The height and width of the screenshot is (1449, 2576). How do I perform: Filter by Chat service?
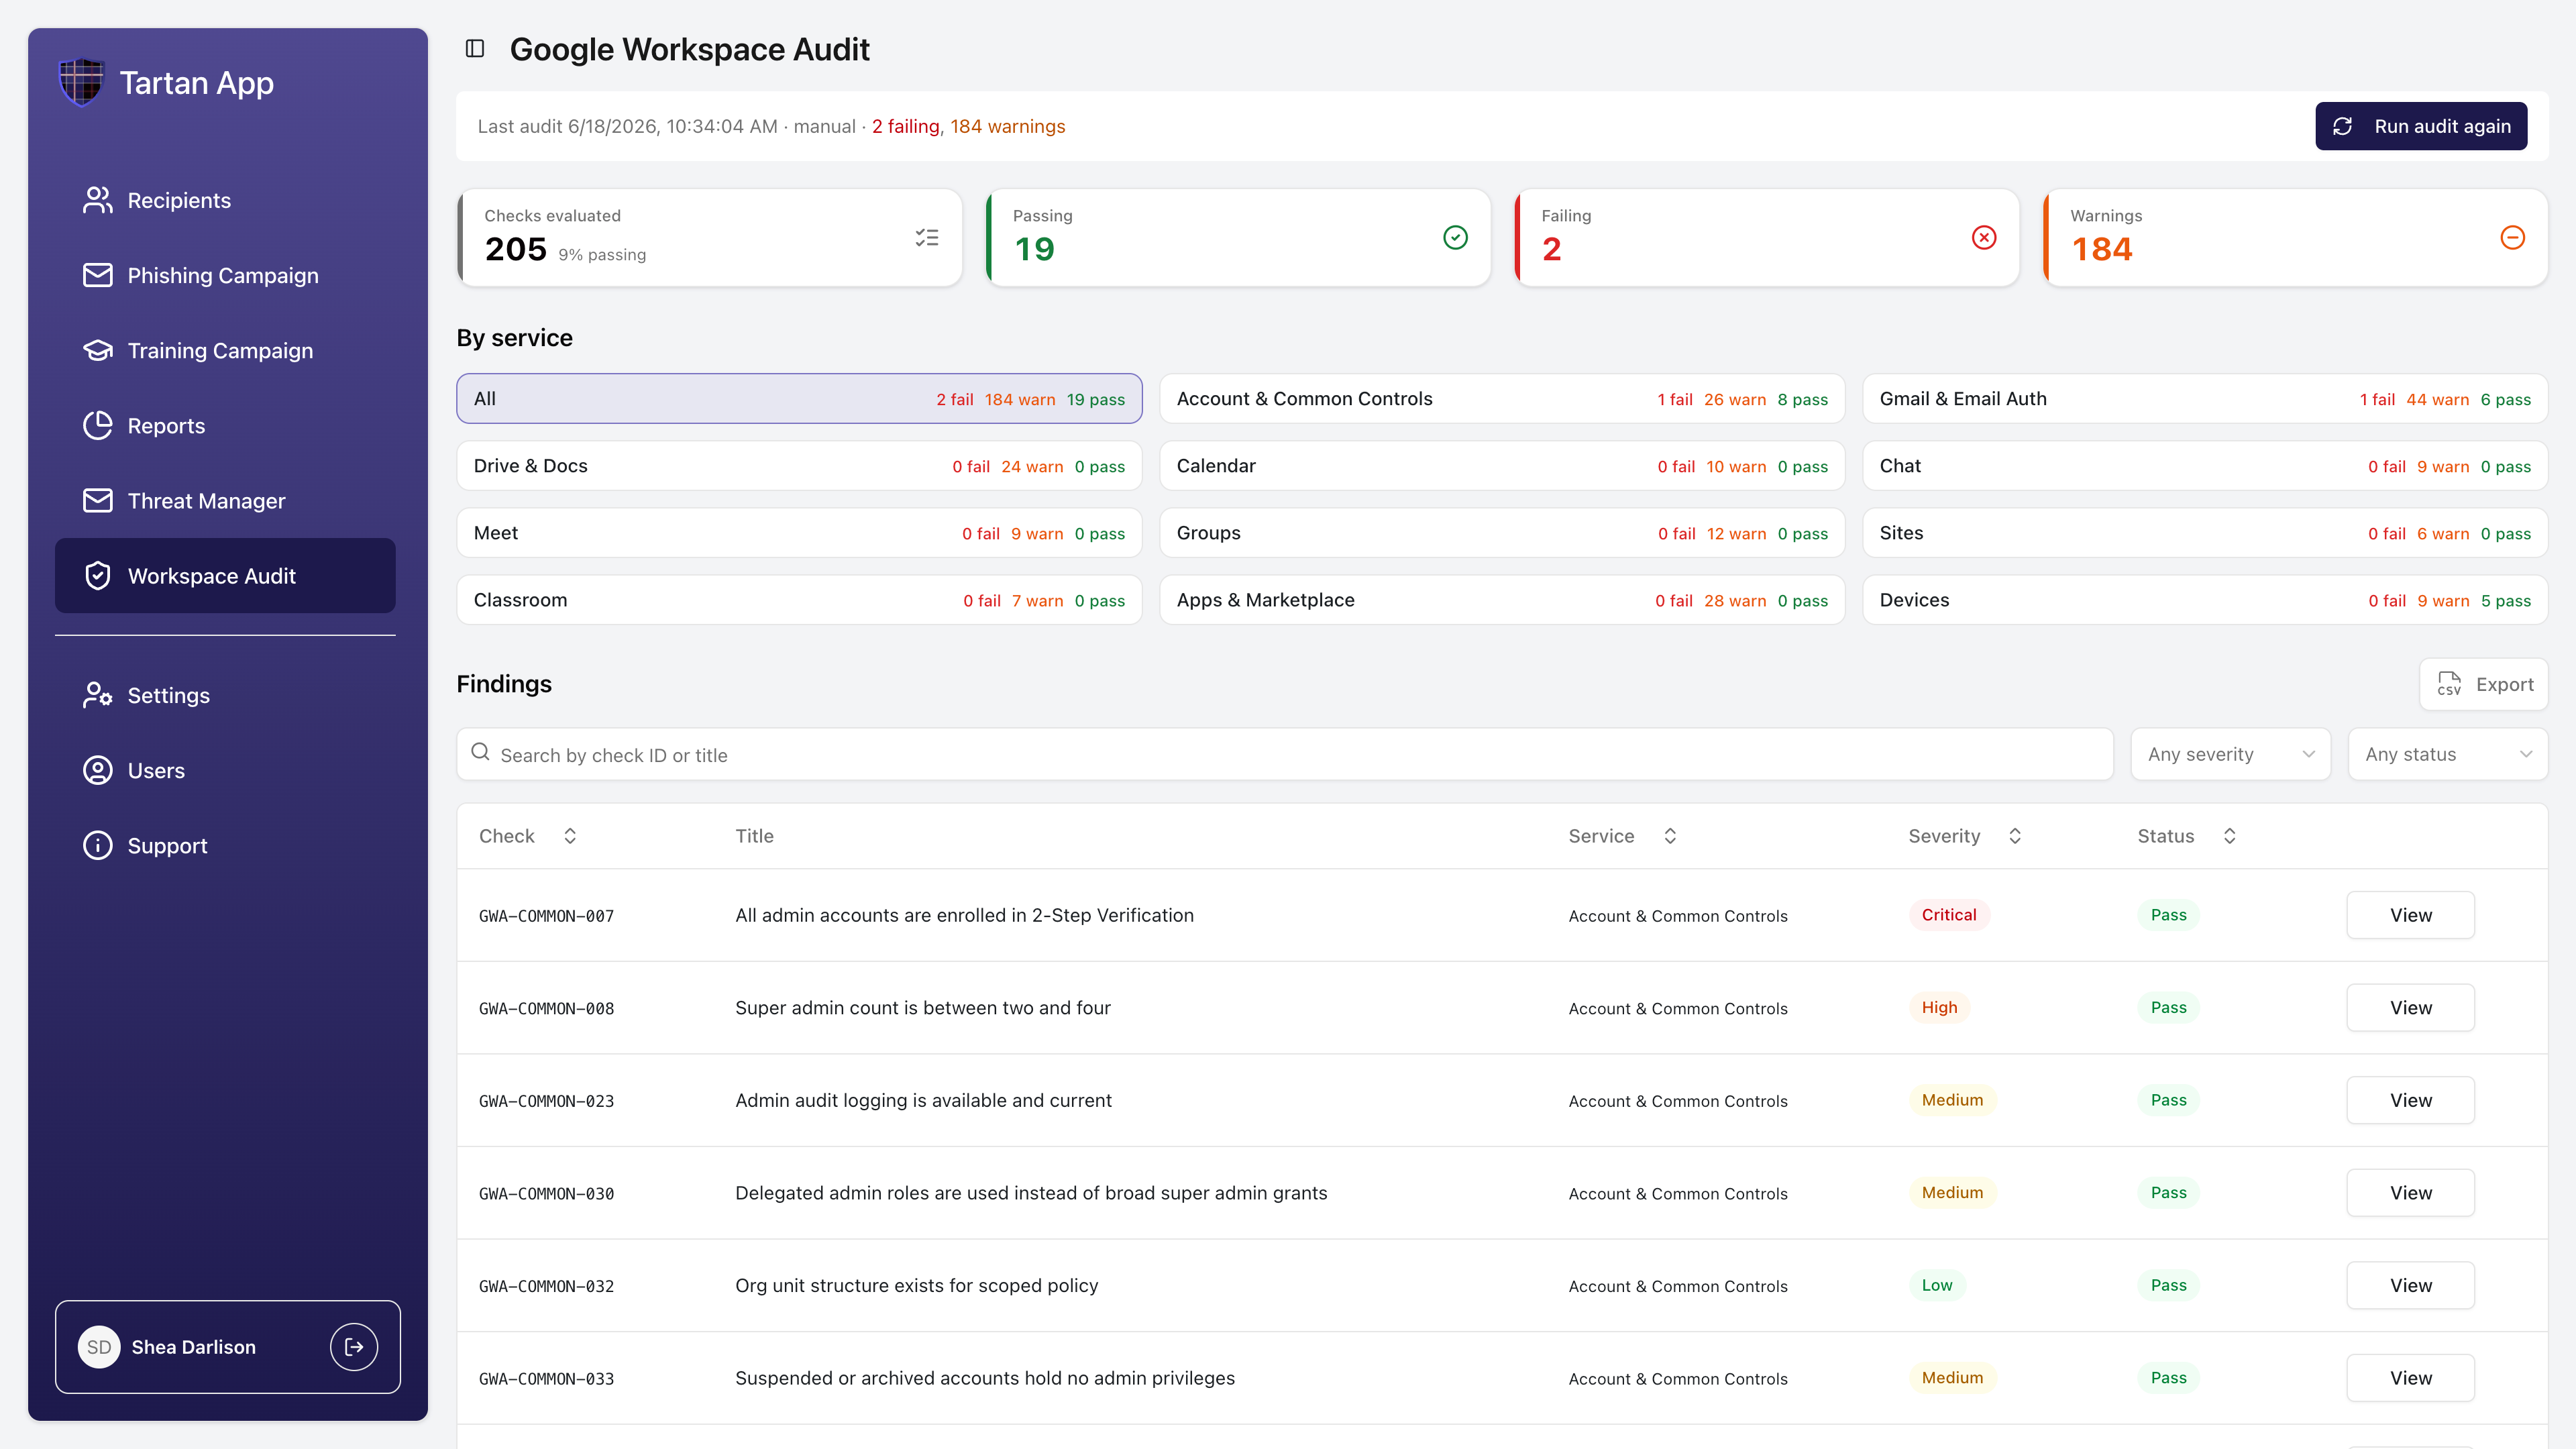2205,465
